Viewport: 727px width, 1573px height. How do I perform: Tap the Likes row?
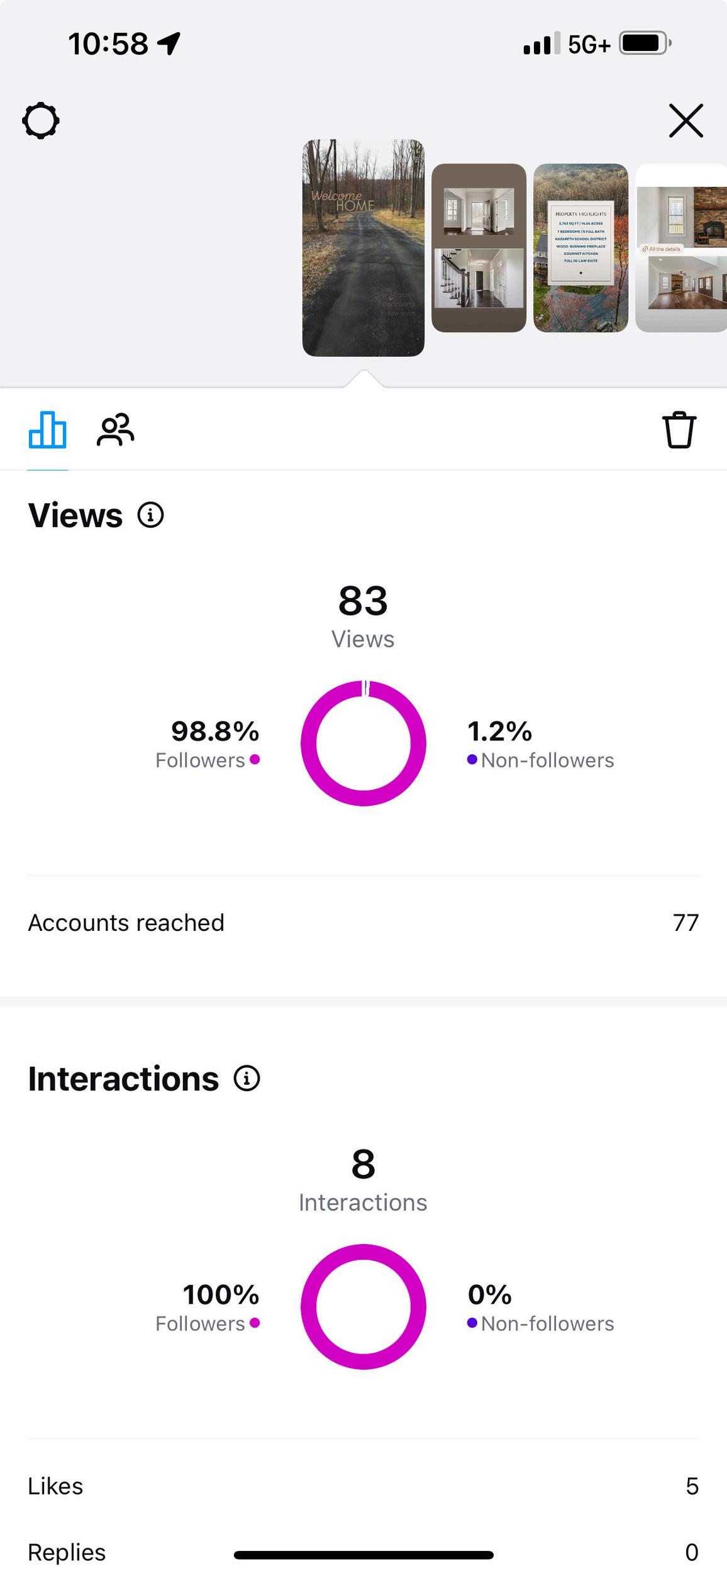click(363, 1486)
